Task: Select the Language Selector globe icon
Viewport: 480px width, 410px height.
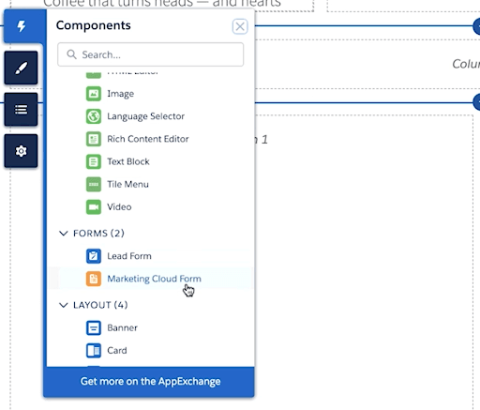Action: coord(94,116)
